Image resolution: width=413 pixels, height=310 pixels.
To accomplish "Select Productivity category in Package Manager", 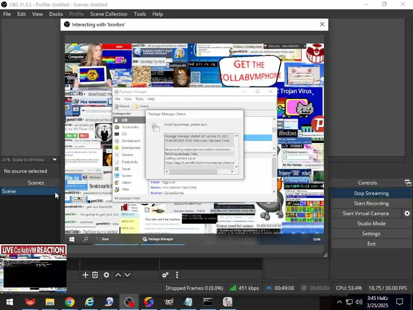I will click(x=129, y=161).
